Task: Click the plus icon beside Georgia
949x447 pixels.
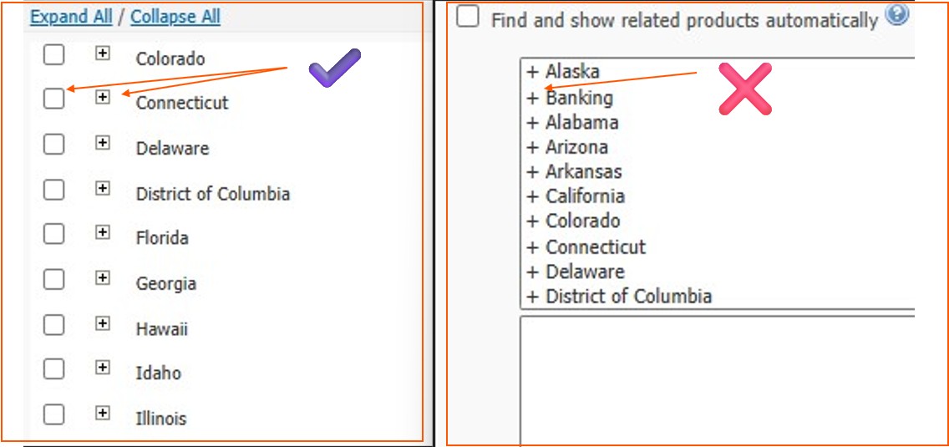Action: (x=102, y=277)
